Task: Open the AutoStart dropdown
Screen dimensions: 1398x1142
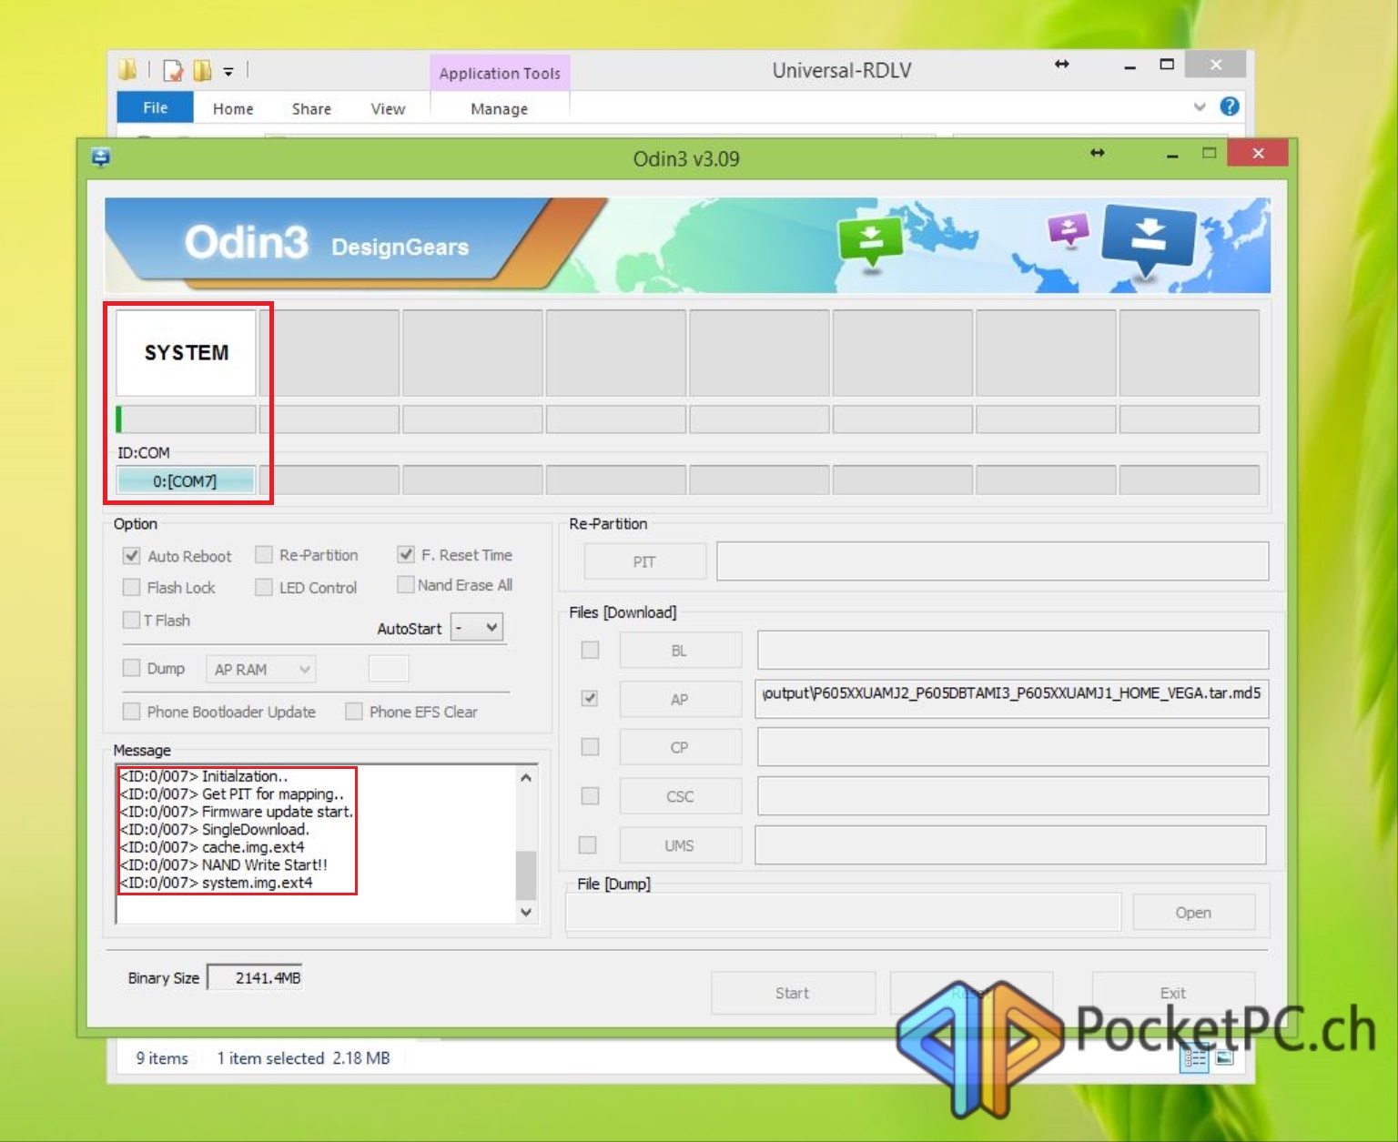Action: [x=477, y=627]
